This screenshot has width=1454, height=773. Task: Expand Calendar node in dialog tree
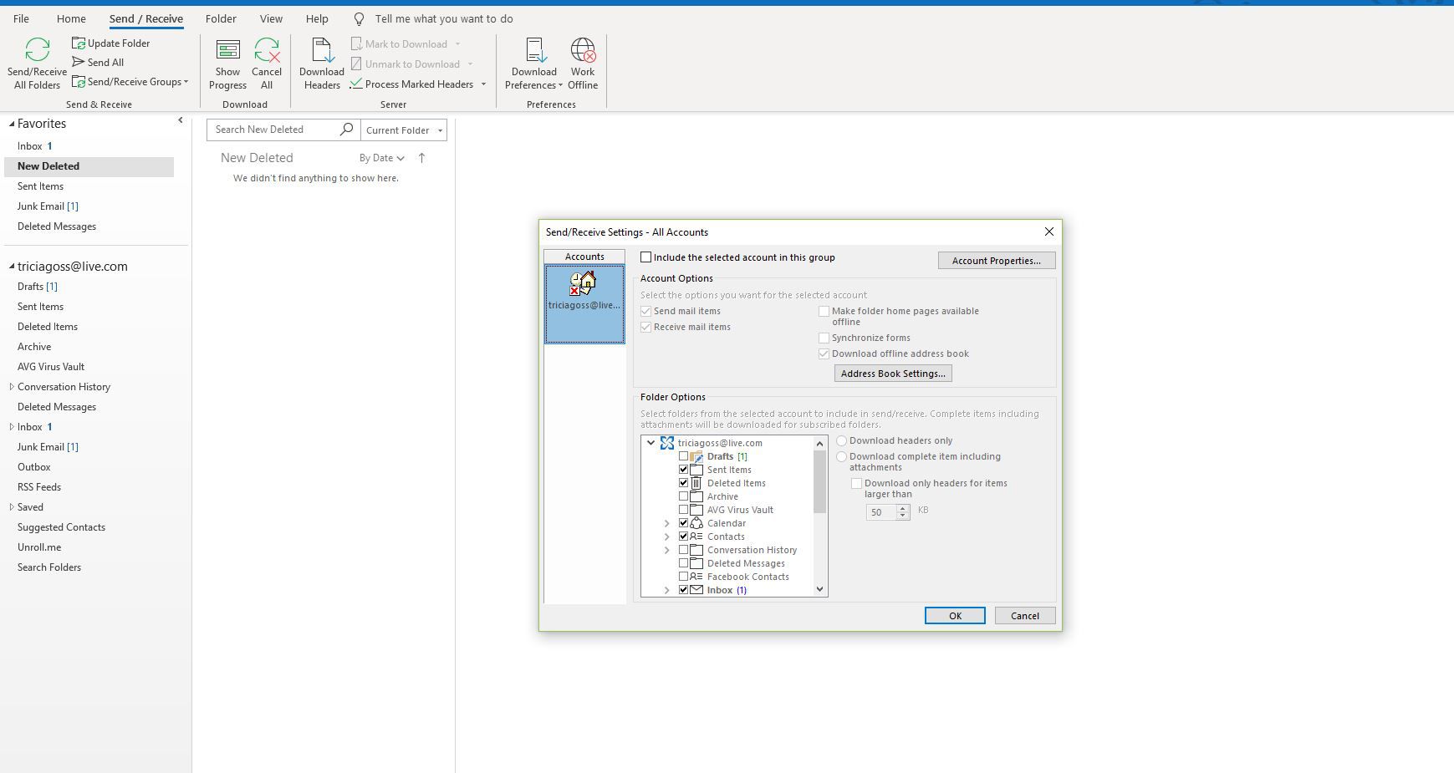[666, 523]
